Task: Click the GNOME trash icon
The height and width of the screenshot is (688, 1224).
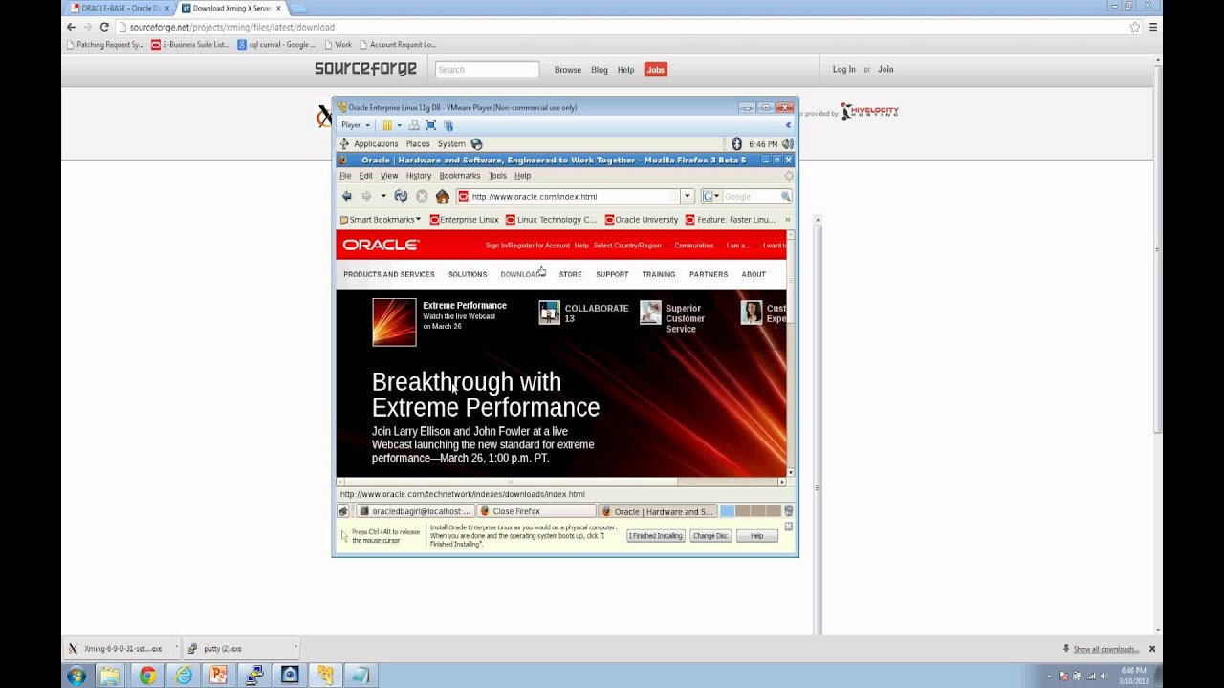Action: point(789,511)
